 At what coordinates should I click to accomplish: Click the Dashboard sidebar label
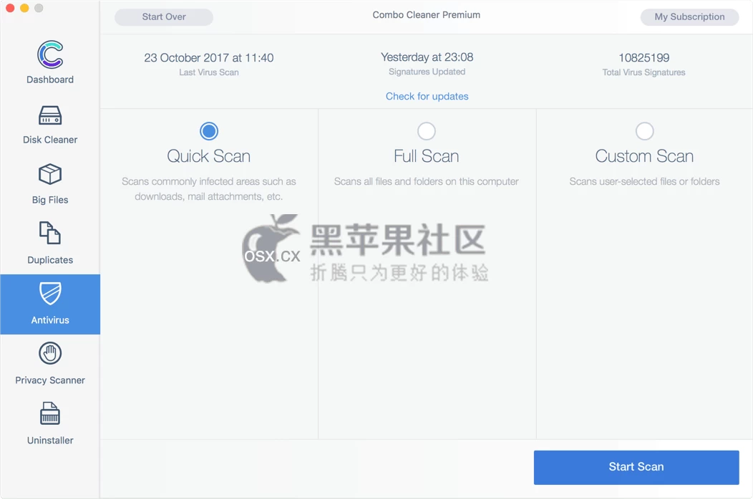(50, 80)
